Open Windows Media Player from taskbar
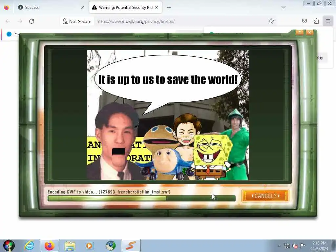This screenshot has height=252, width=336. [90, 245]
